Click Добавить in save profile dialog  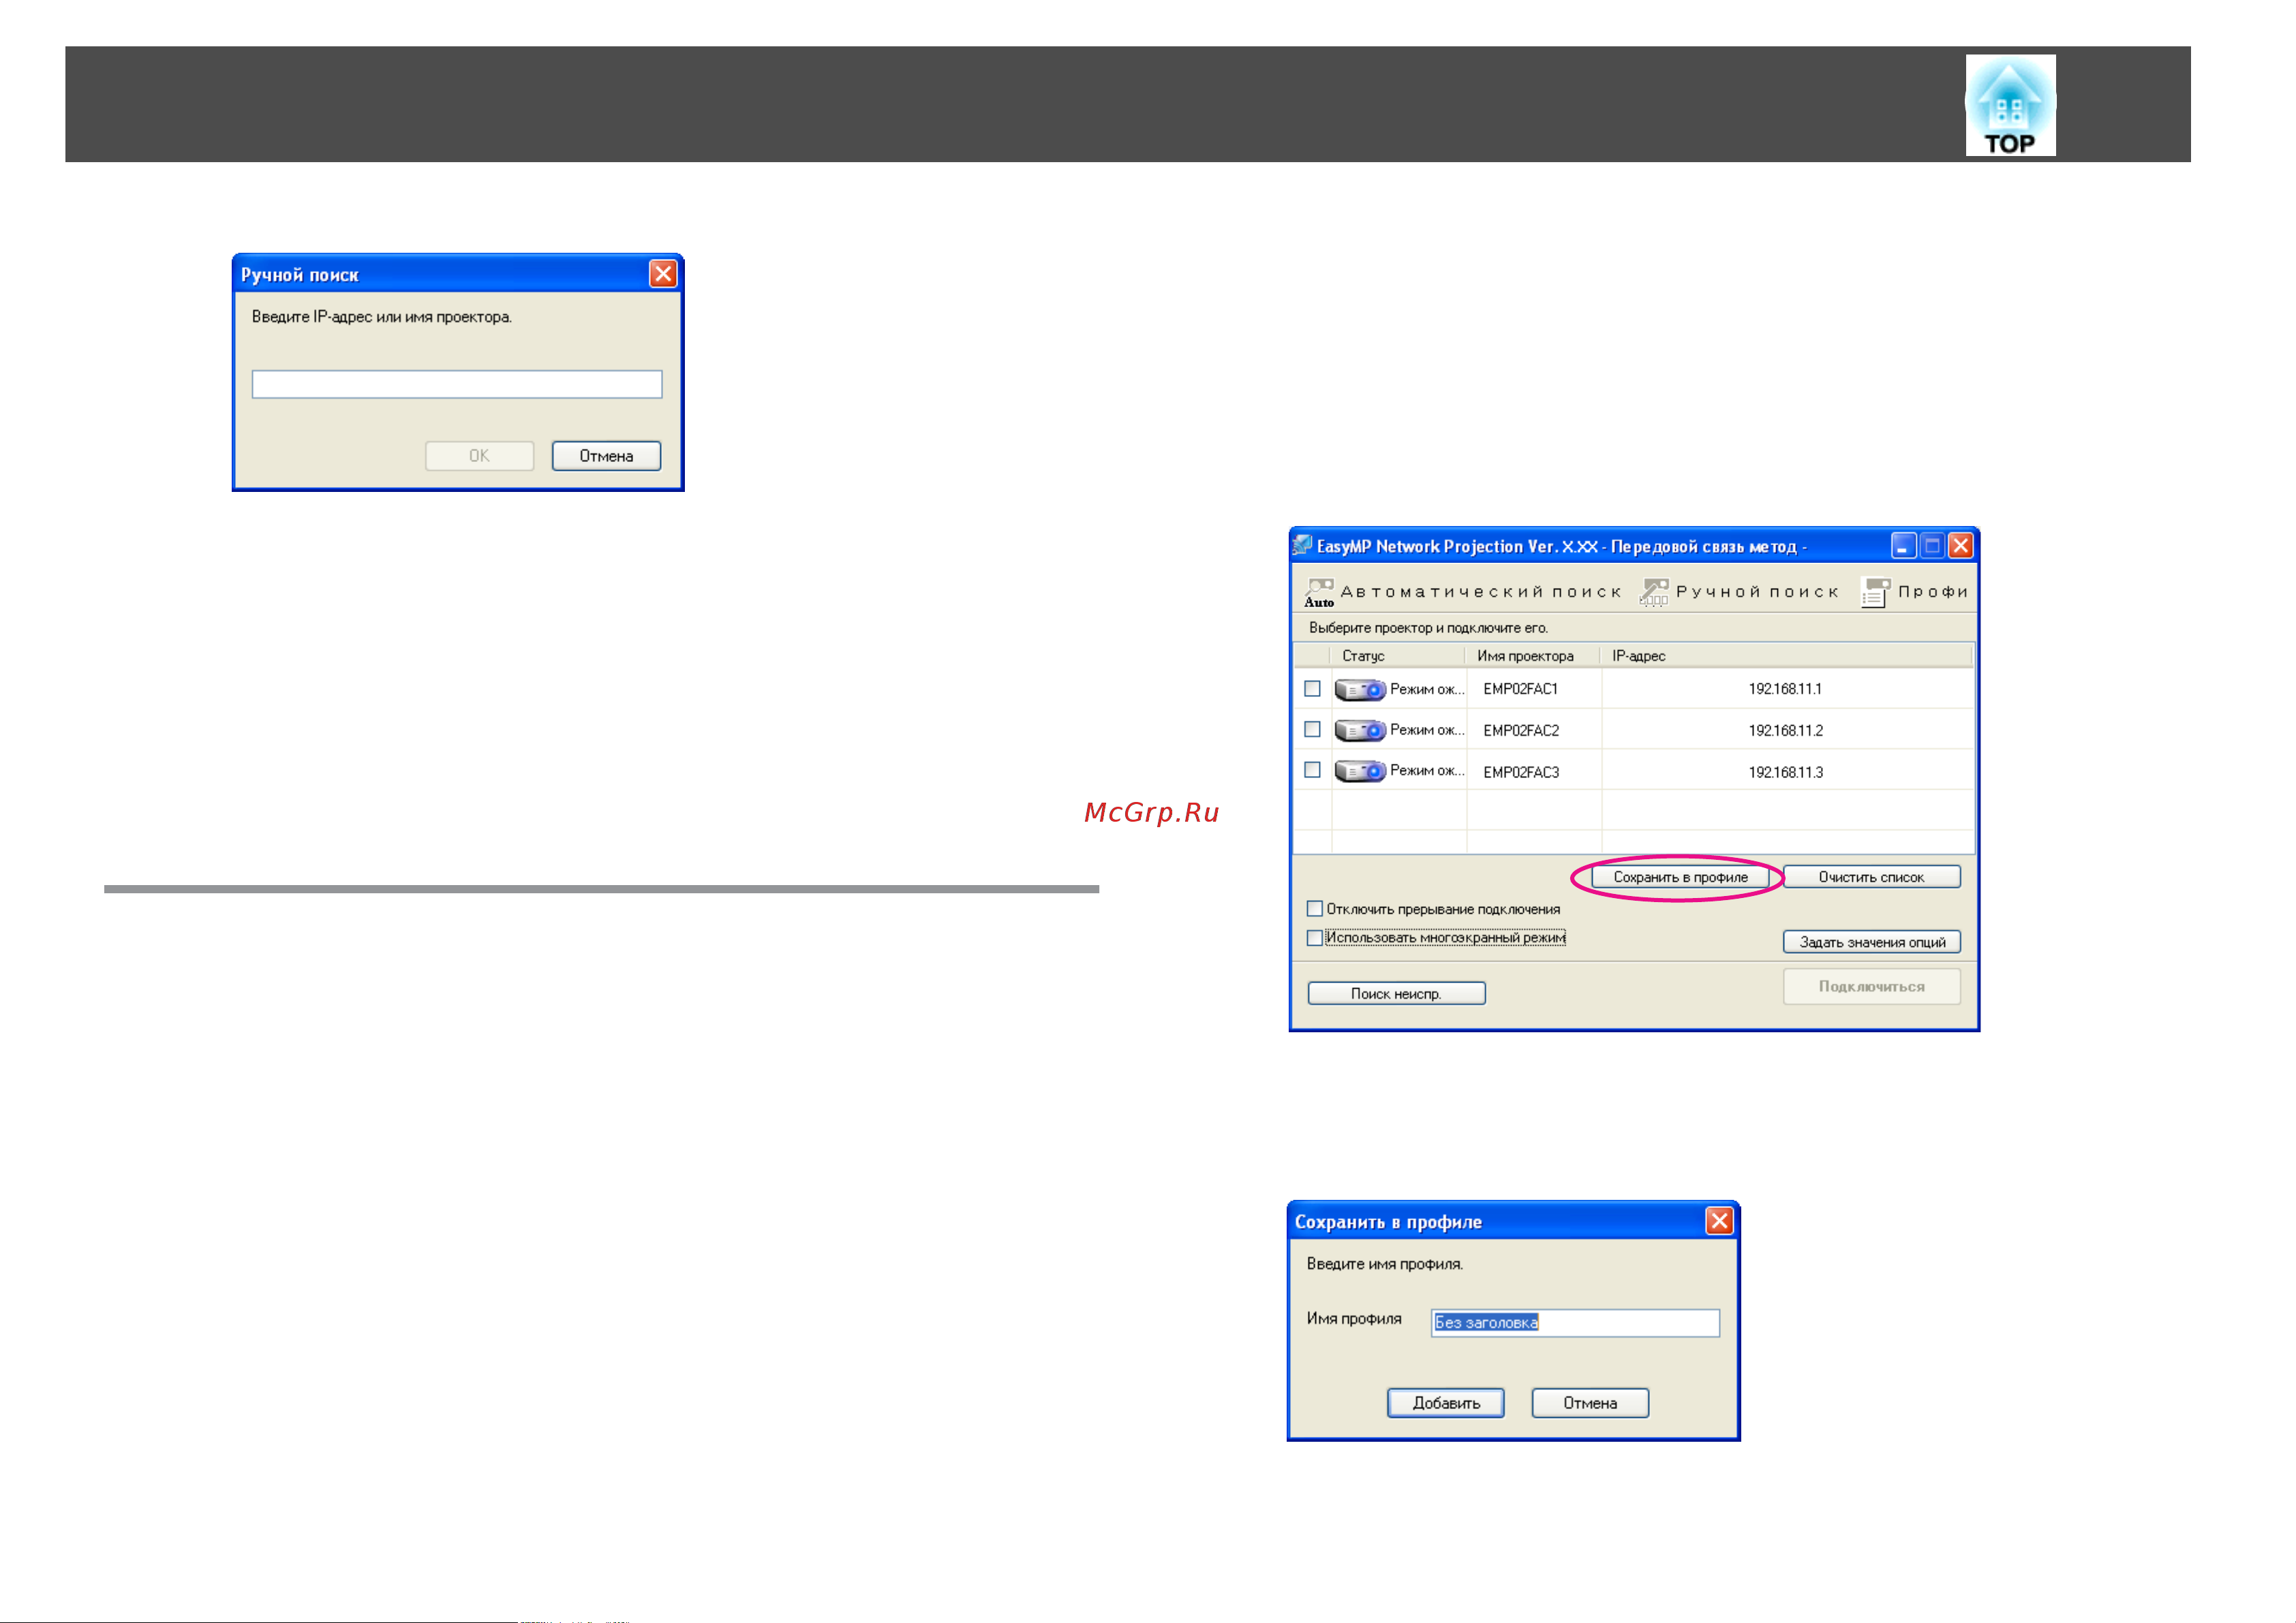1446,1403
